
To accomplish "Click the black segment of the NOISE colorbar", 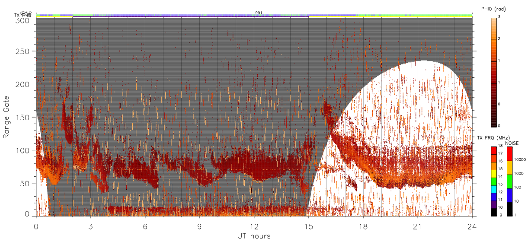I will (x=510, y=209).
